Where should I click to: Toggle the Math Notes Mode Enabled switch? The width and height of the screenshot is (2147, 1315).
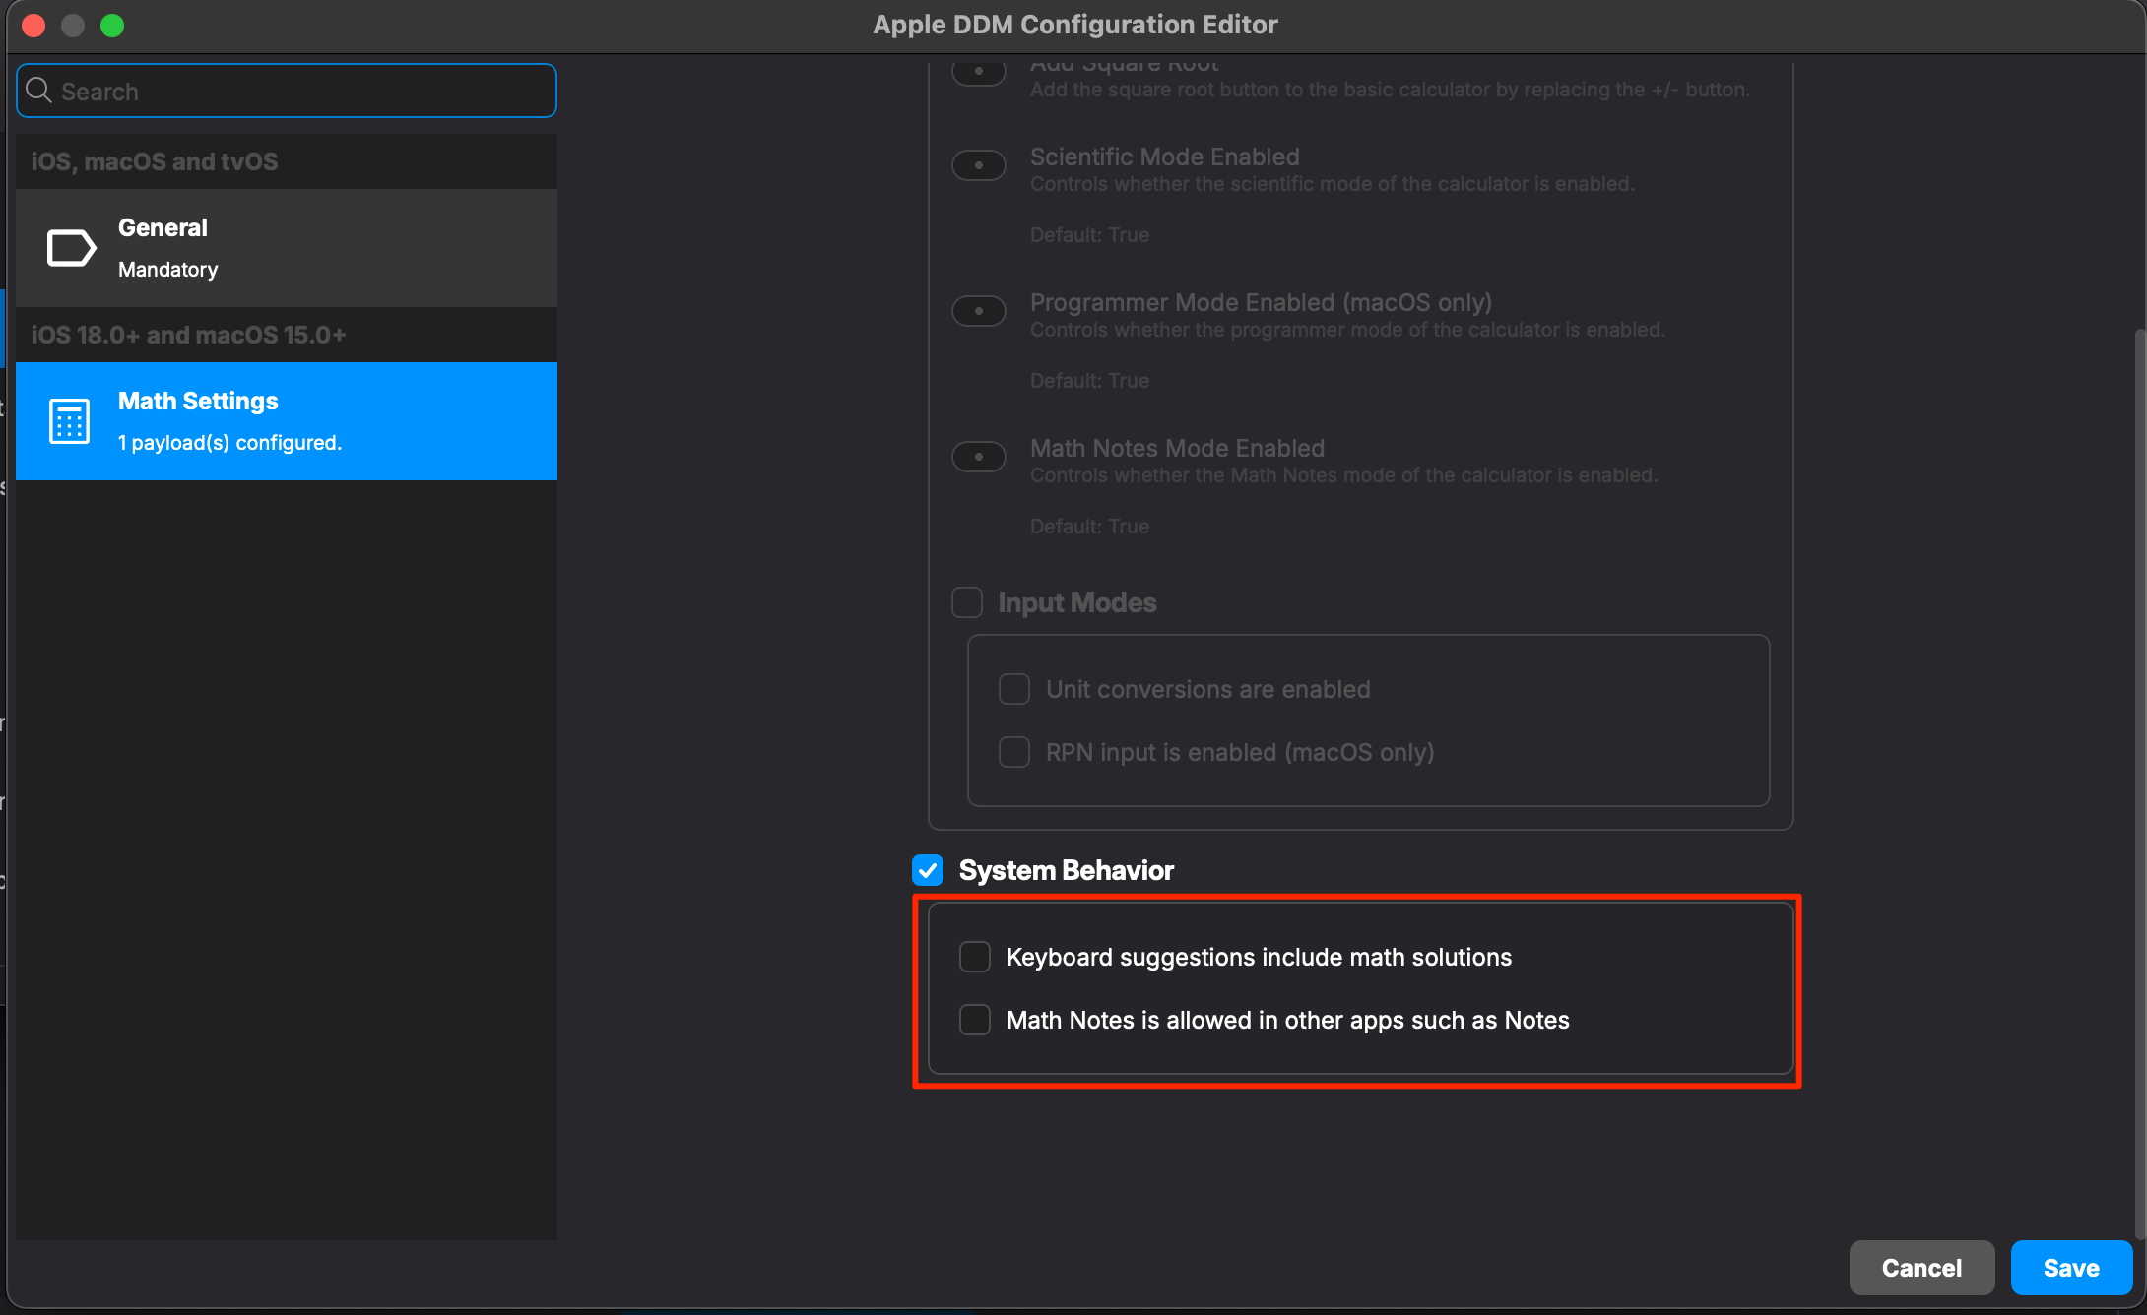point(979,457)
